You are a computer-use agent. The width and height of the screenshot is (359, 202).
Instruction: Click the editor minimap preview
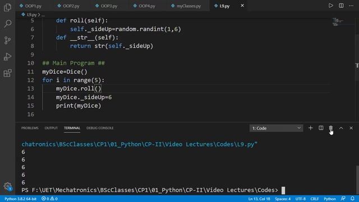click(338, 22)
